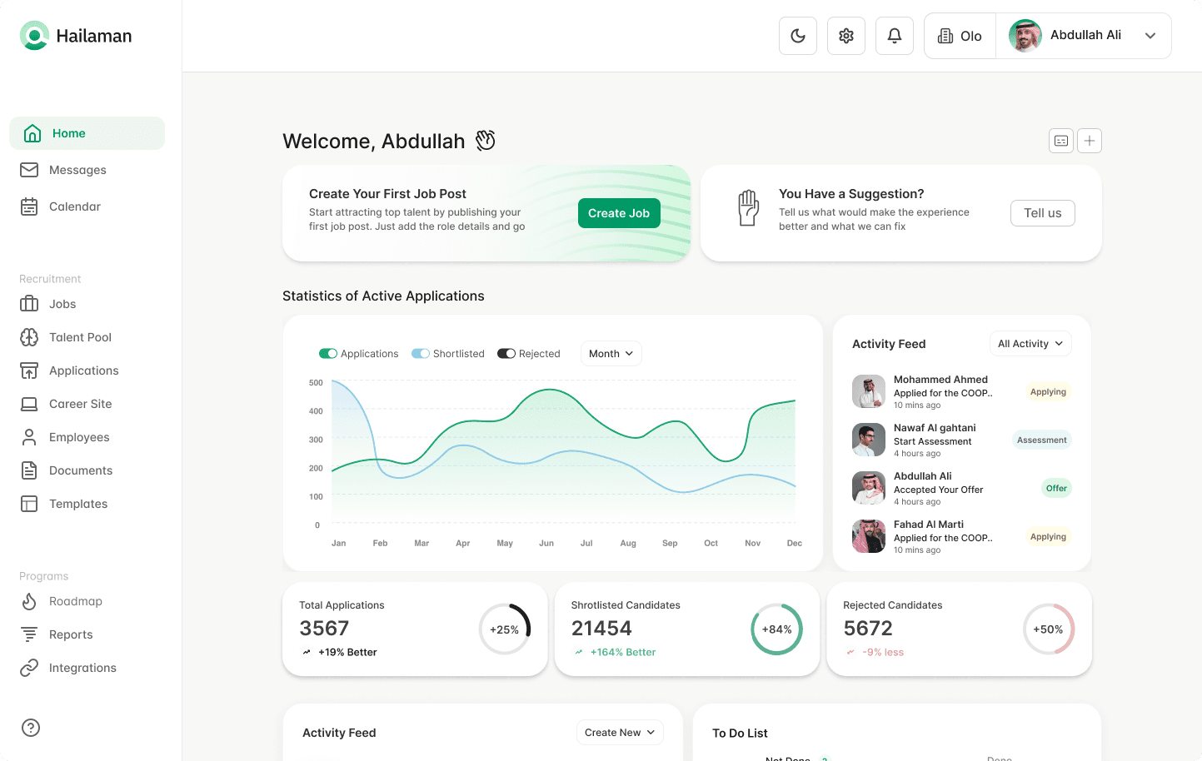Screen dimensions: 1202x761
Task: Click Start Assessment activity text
Action: click(x=933, y=441)
